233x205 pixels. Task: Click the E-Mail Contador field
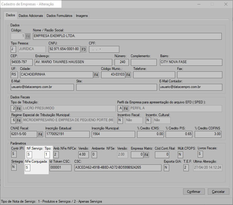(x=191, y=87)
